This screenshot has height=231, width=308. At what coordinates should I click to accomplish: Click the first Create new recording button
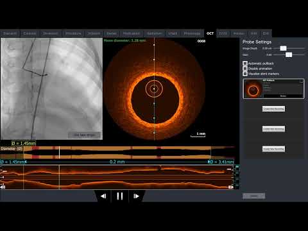(x=273, y=109)
